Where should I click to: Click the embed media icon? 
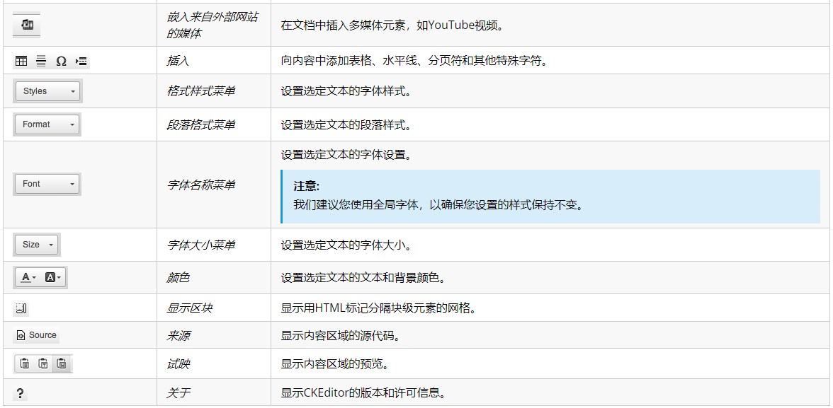coord(27,24)
